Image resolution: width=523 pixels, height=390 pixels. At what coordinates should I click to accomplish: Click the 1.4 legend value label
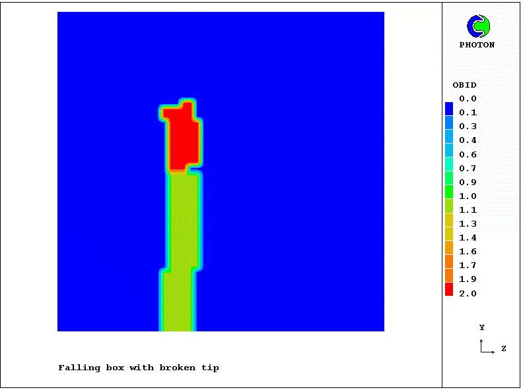coord(468,238)
